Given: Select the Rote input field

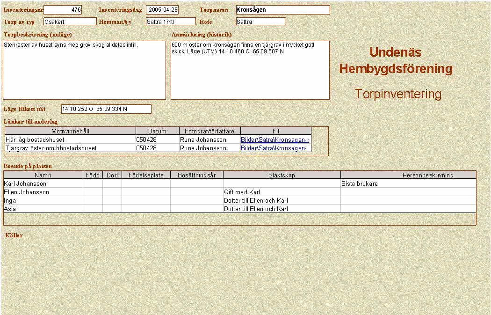Looking at the screenshot, I should 260,22.
